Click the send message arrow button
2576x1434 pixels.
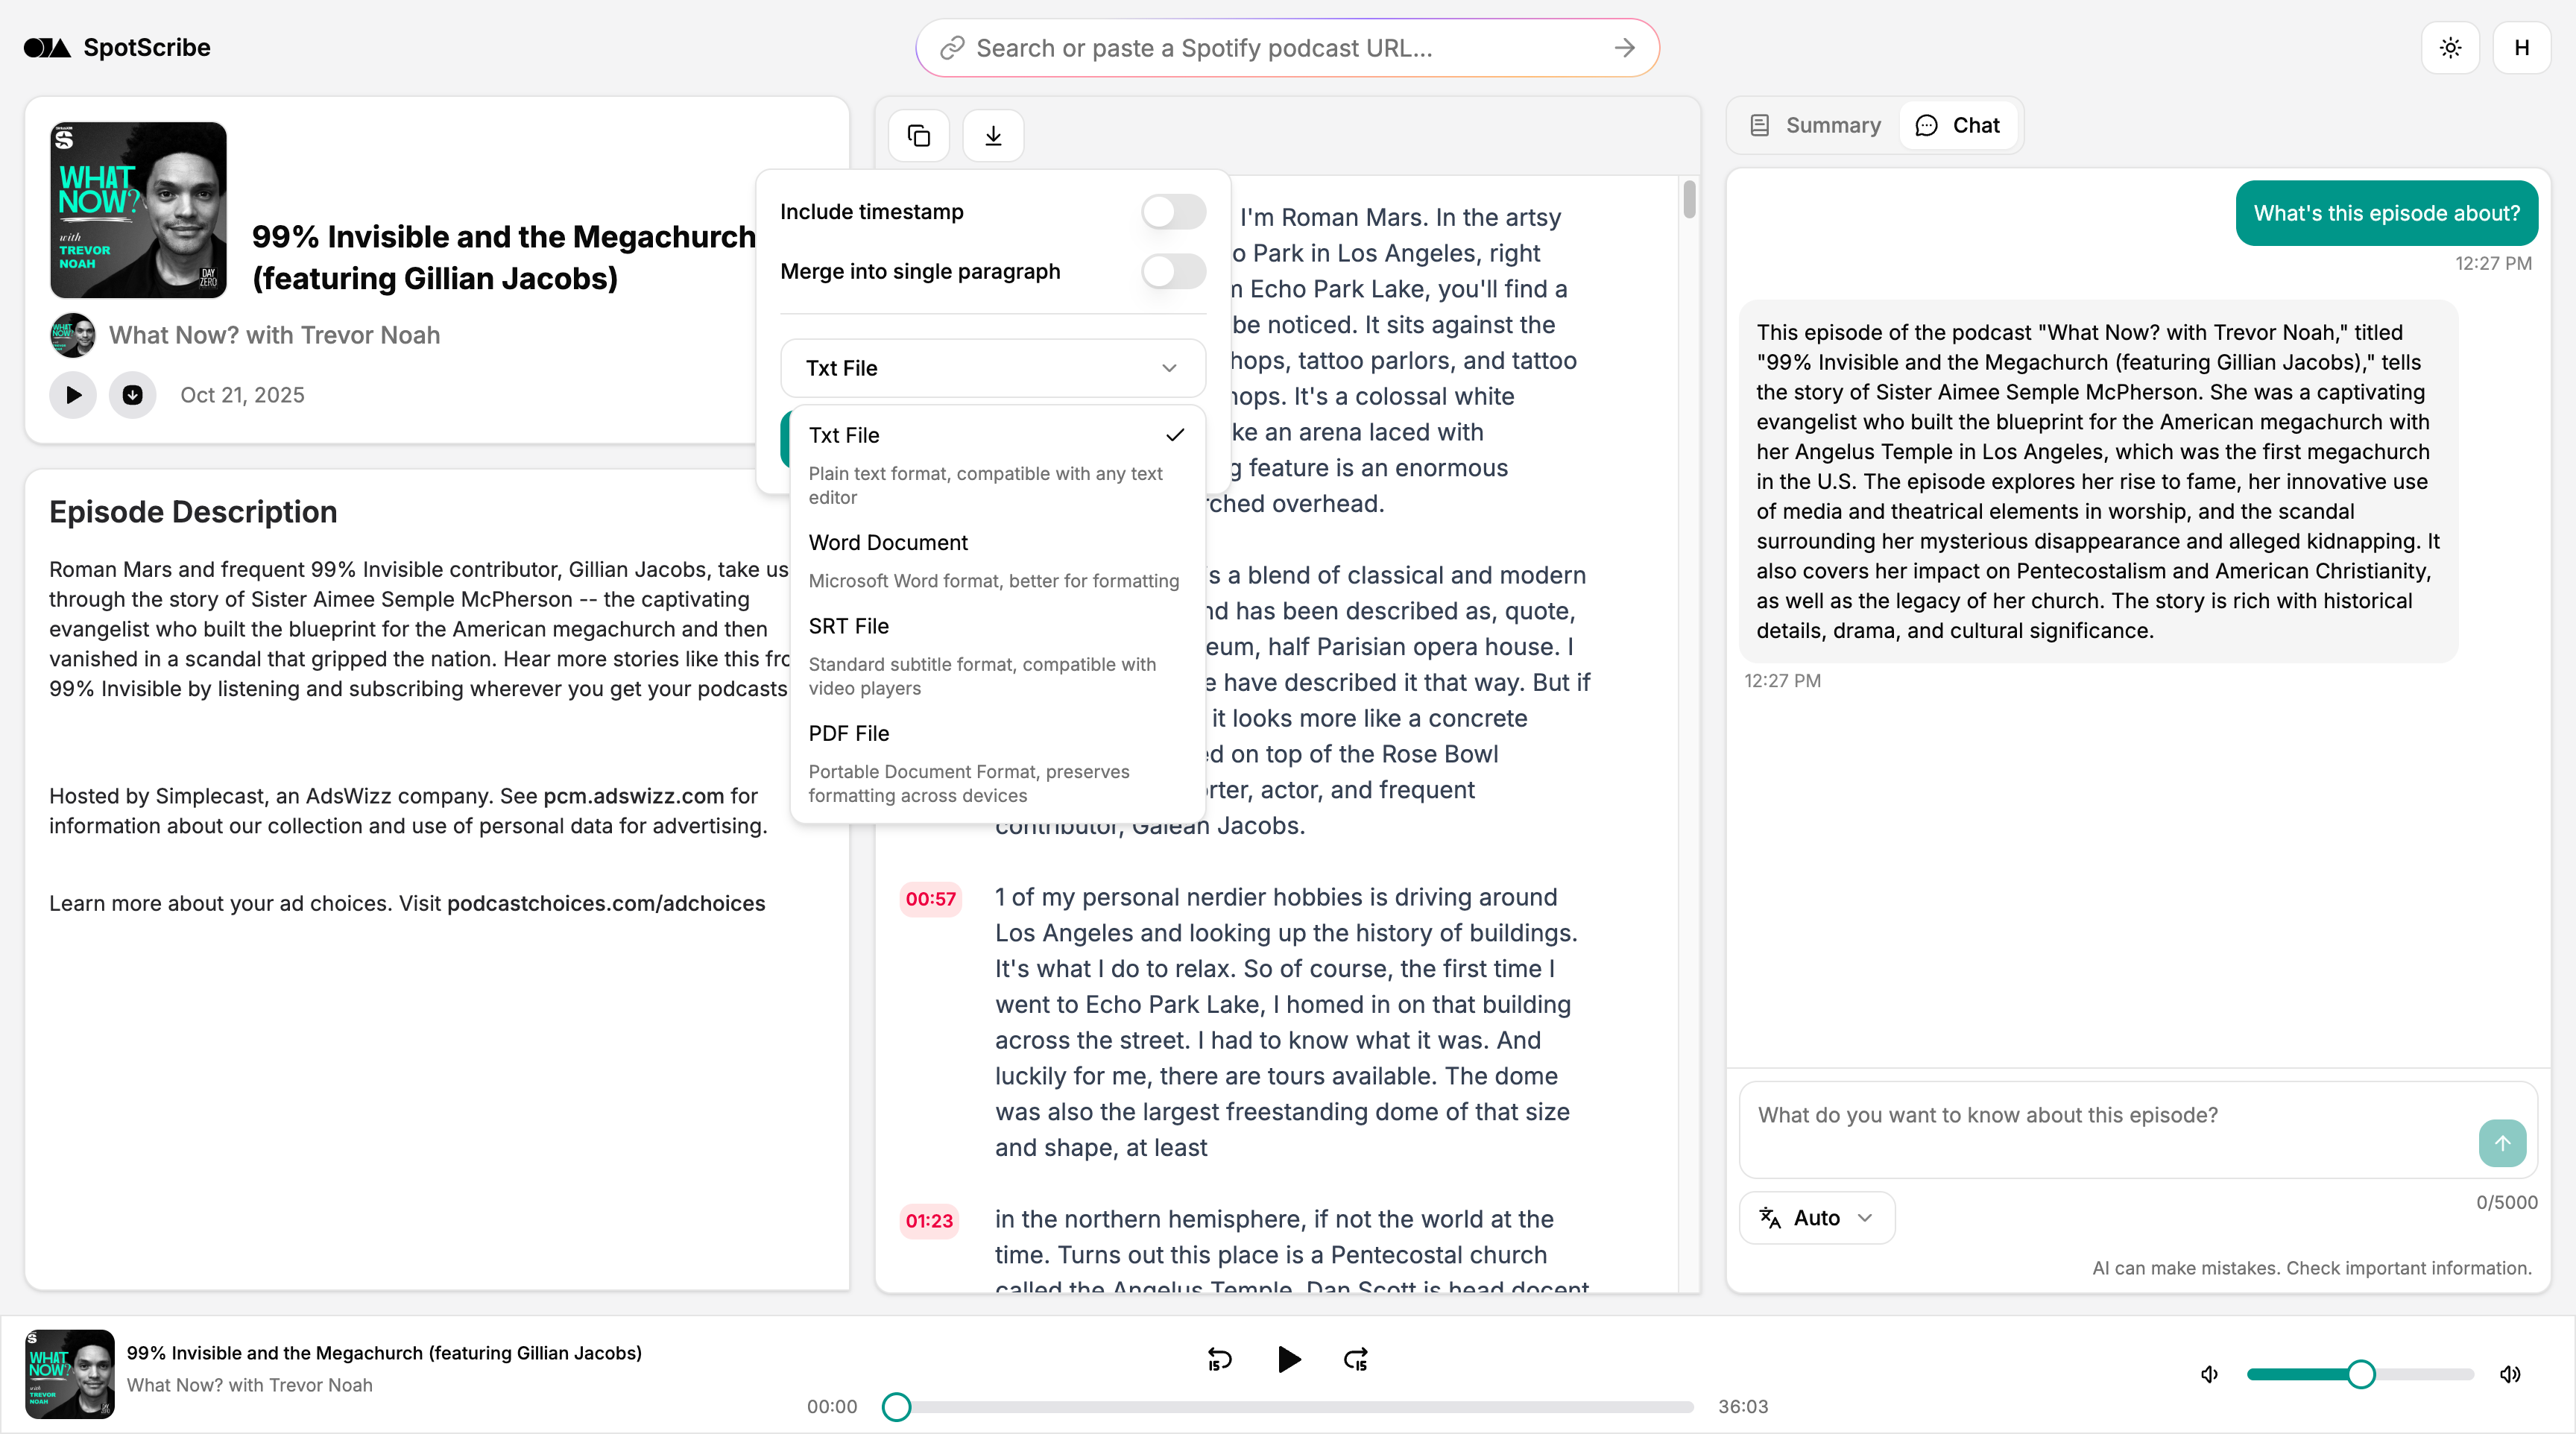2502,1143
